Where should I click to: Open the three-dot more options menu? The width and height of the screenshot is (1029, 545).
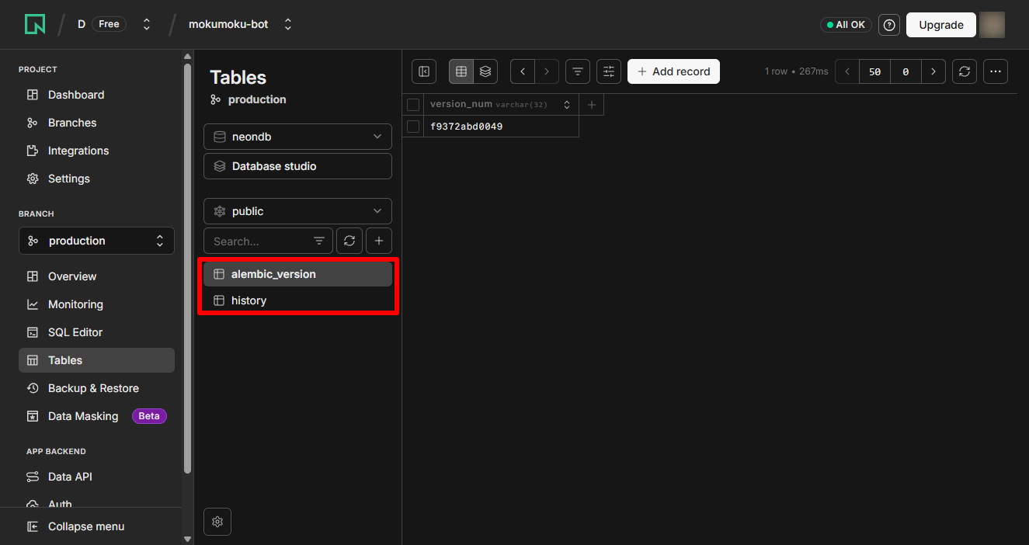coord(996,71)
